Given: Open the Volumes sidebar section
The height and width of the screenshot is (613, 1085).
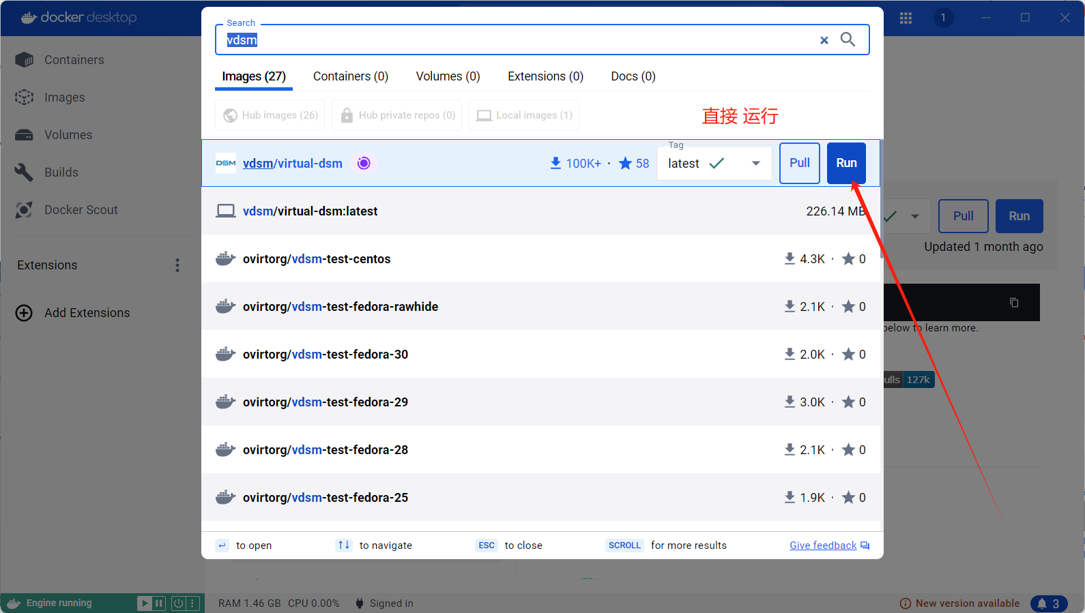Looking at the screenshot, I should click(x=68, y=135).
